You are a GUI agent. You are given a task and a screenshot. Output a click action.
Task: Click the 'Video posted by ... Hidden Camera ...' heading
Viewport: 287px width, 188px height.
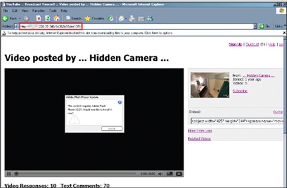(x=87, y=58)
